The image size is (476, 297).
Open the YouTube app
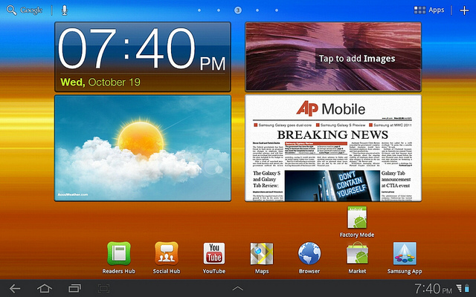214,254
